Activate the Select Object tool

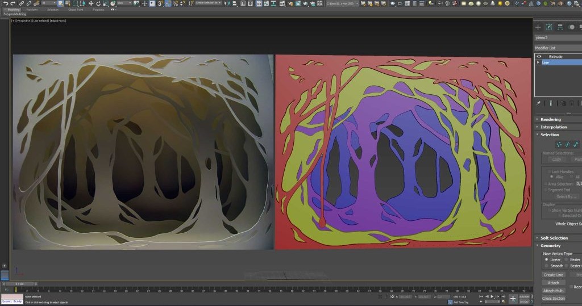60,3
